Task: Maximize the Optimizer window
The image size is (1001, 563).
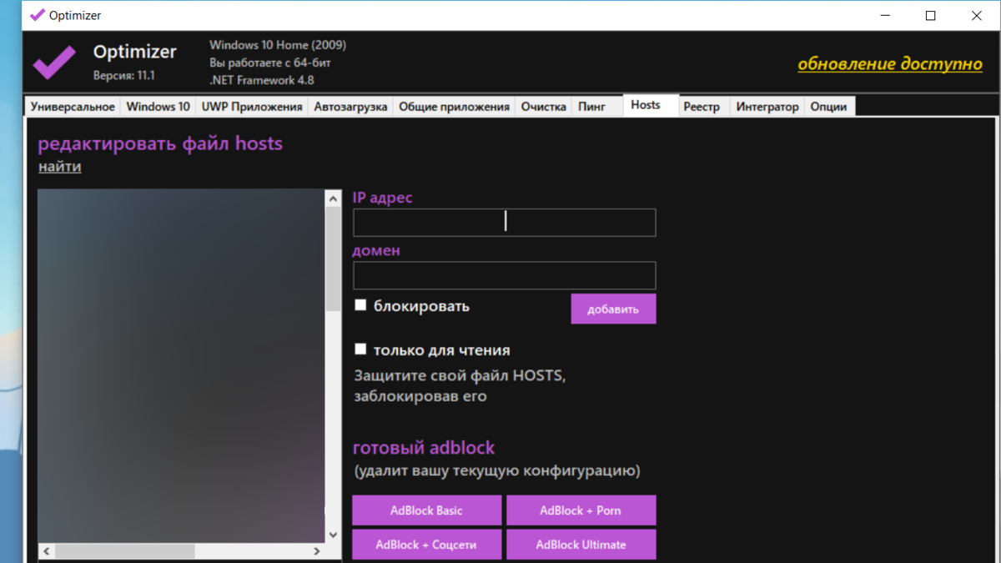Action: [931, 15]
